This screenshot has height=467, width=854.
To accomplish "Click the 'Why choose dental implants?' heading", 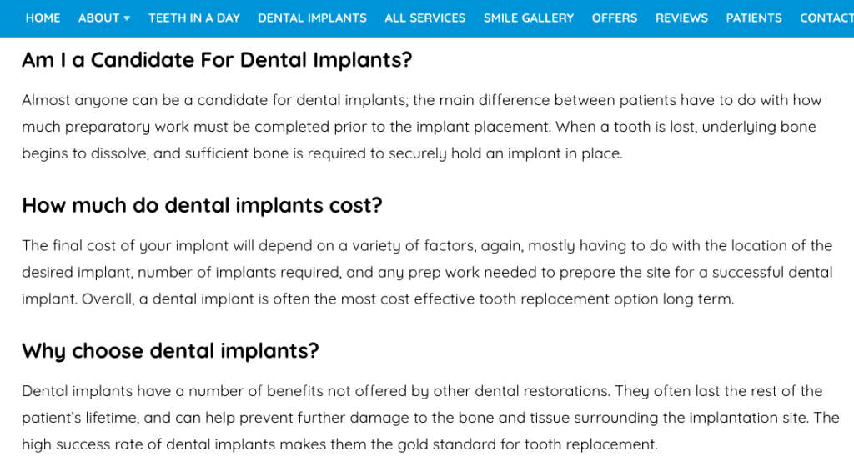I will [170, 351].
